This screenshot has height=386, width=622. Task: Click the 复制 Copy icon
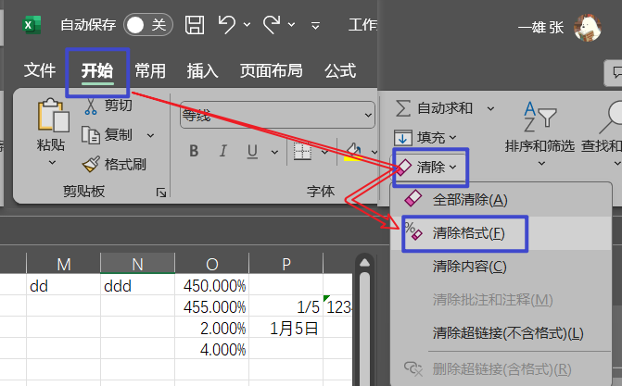point(92,135)
